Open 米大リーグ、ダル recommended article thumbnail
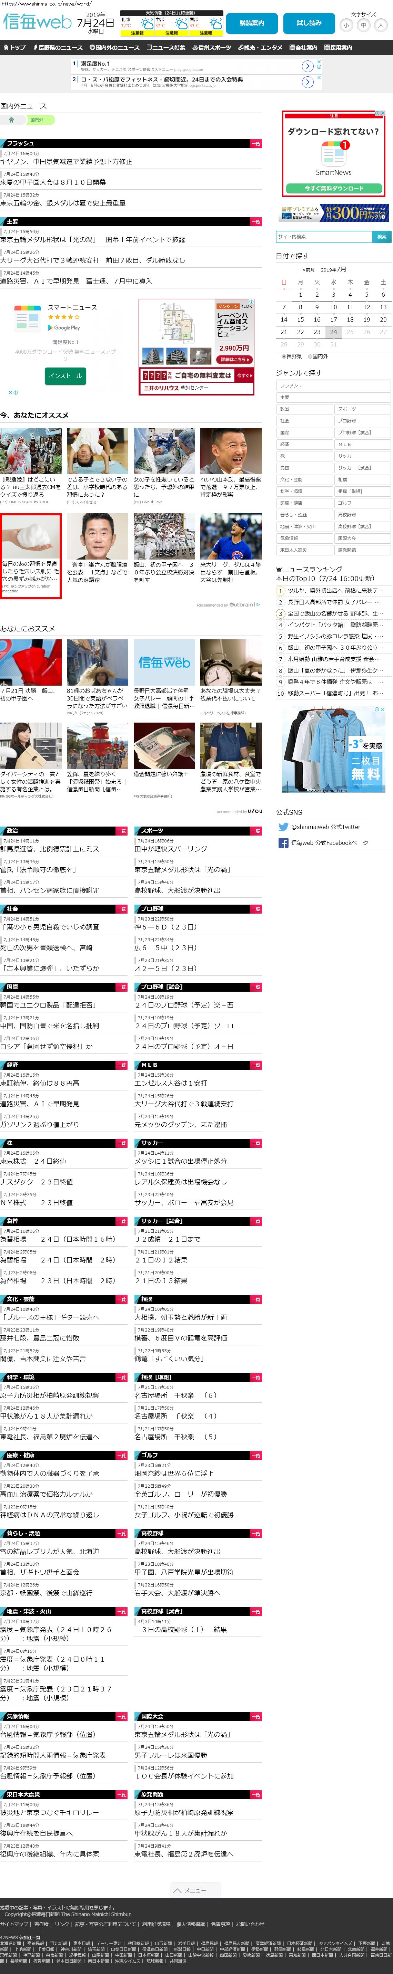Viewport: 393px width, 1974px height. point(231,536)
